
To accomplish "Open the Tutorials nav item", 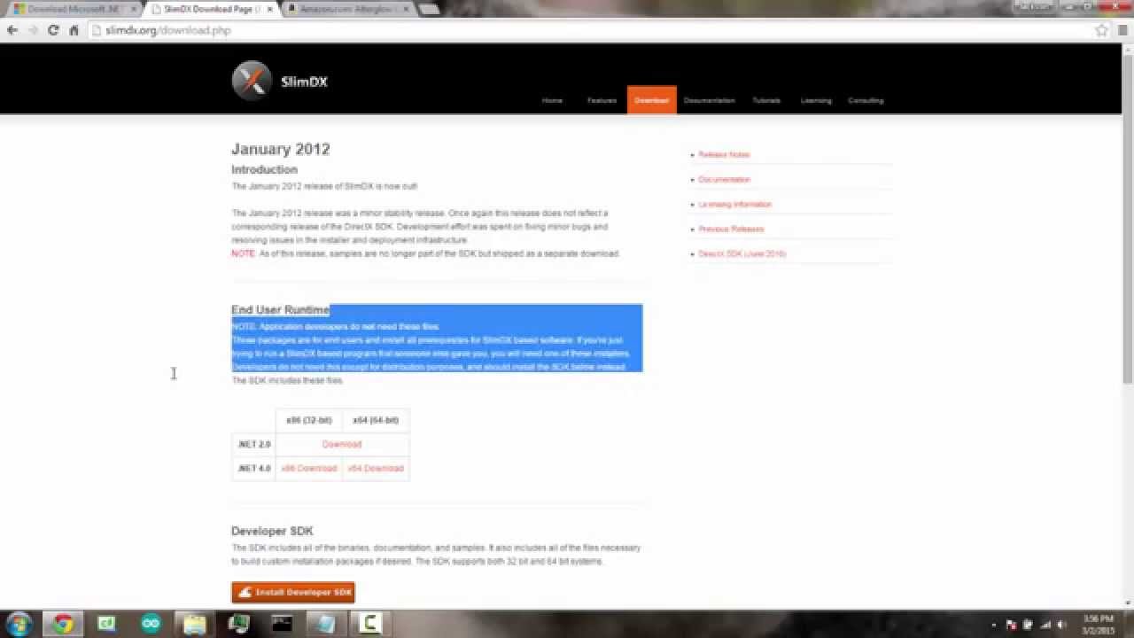I will coord(766,100).
